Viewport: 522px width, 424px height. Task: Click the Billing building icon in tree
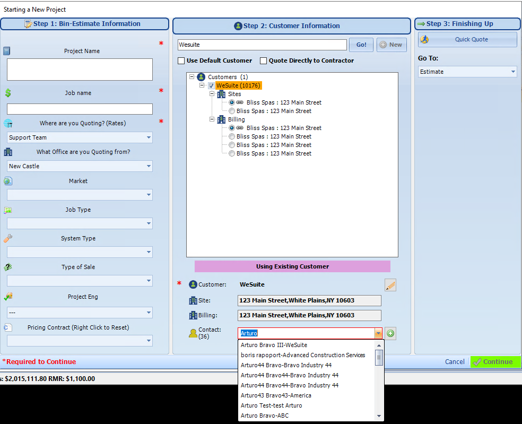coord(221,119)
